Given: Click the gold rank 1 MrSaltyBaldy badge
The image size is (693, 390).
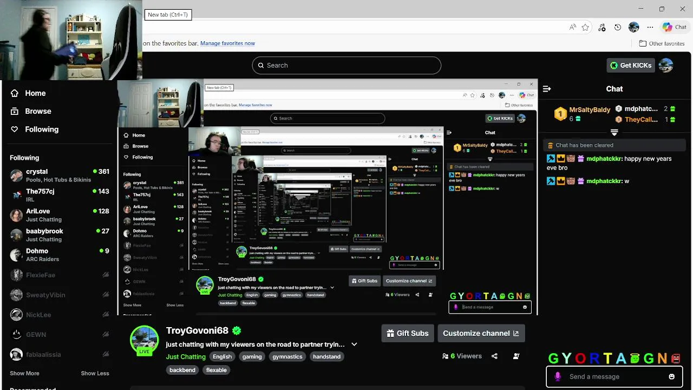Looking at the screenshot, I should [x=560, y=114].
